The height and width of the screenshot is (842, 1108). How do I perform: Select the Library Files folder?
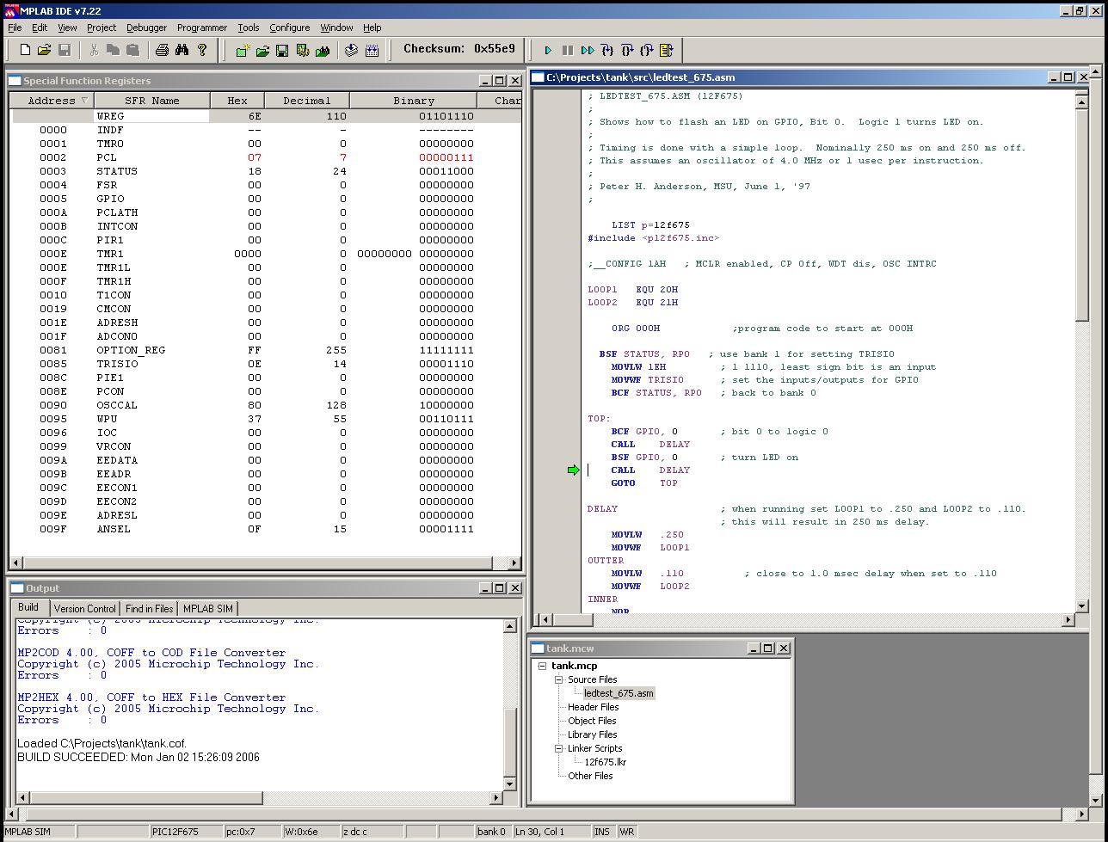592,734
